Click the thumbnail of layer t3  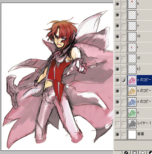(x=132, y=37)
